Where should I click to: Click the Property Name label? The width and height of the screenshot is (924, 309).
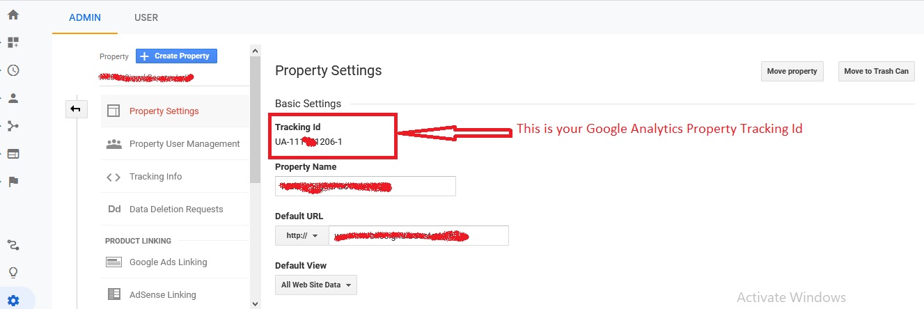click(306, 167)
